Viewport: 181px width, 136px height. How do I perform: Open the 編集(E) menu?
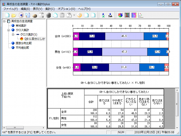click(x=25, y=9)
